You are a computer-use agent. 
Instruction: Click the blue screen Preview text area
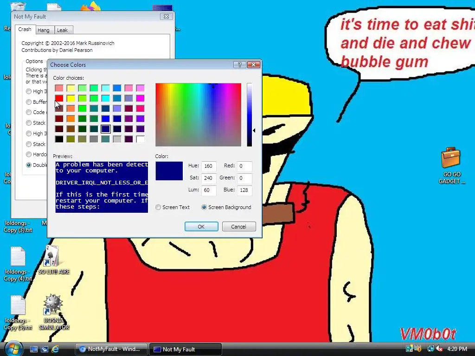pos(102,187)
